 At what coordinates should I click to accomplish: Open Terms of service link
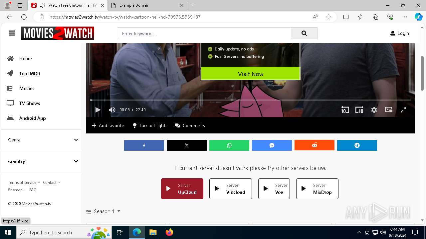[22, 183]
